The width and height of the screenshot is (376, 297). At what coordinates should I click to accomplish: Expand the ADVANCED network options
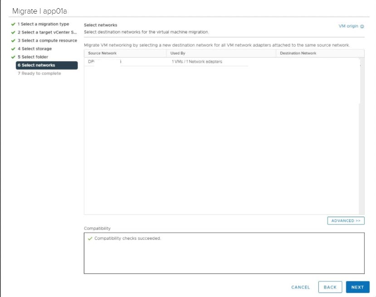346,221
